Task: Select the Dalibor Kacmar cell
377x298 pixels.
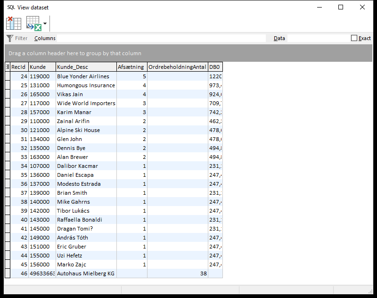Action: (86, 166)
